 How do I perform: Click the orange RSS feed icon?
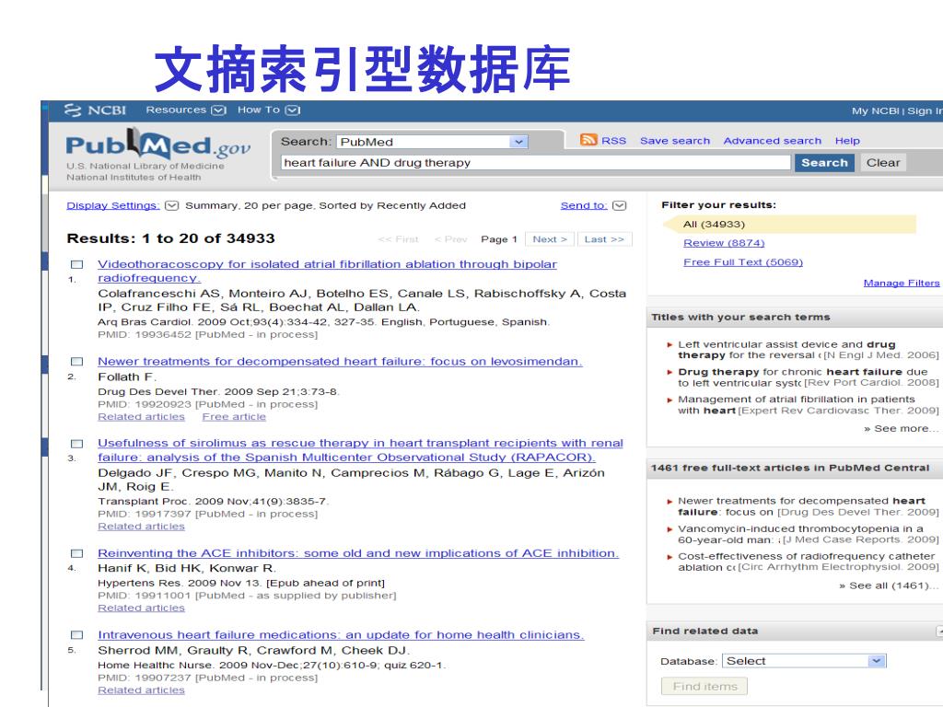coord(588,140)
